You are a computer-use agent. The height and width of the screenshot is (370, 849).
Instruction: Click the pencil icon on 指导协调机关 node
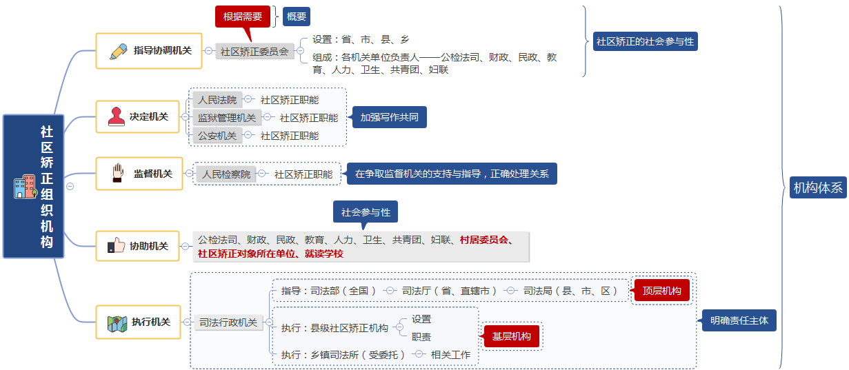click(118, 50)
